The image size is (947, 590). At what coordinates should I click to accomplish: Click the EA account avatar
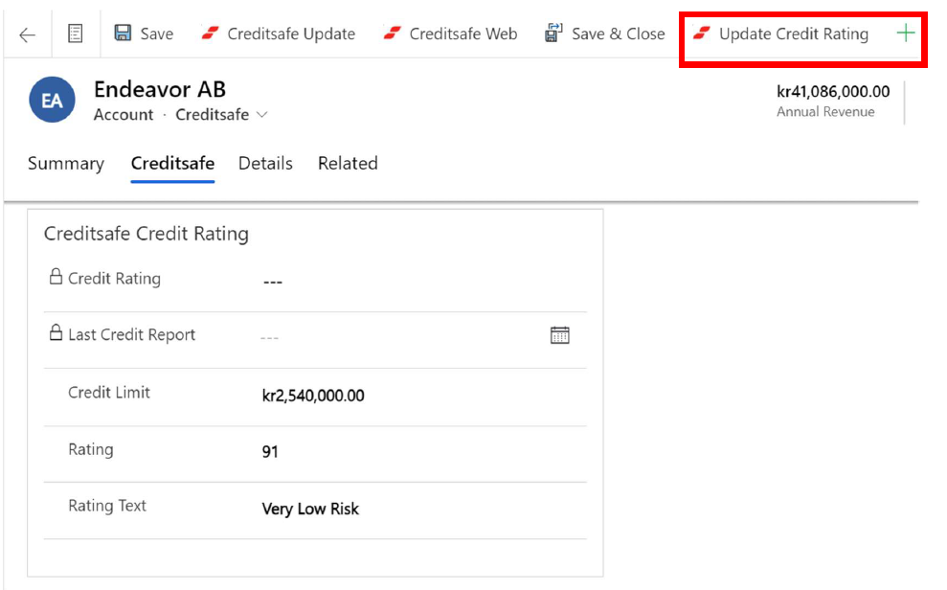point(52,101)
